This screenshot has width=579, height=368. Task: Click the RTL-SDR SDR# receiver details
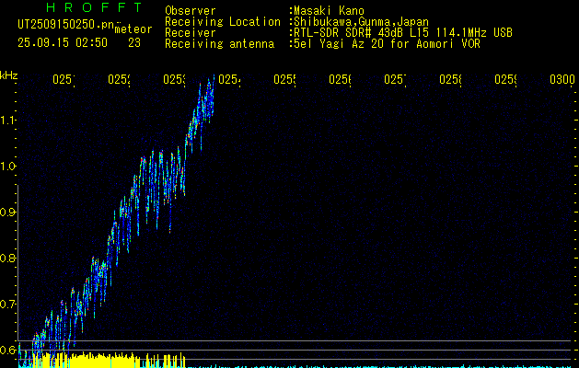(403, 33)
